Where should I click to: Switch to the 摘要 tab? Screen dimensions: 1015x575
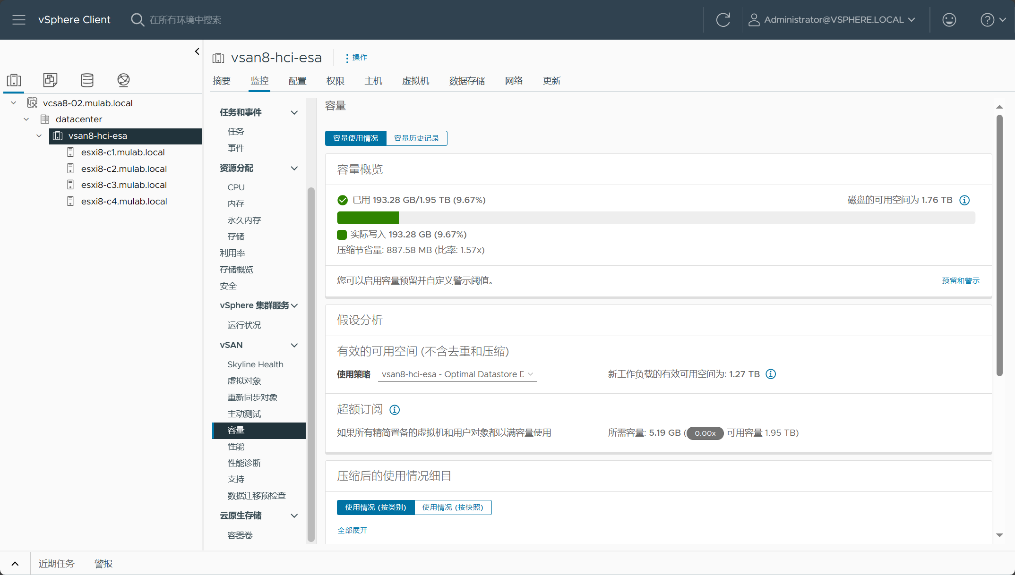[222, 81]
